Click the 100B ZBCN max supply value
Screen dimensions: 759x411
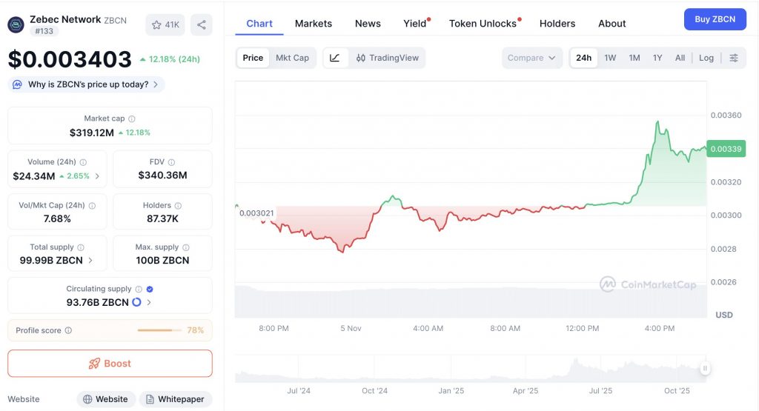[162, 261]
